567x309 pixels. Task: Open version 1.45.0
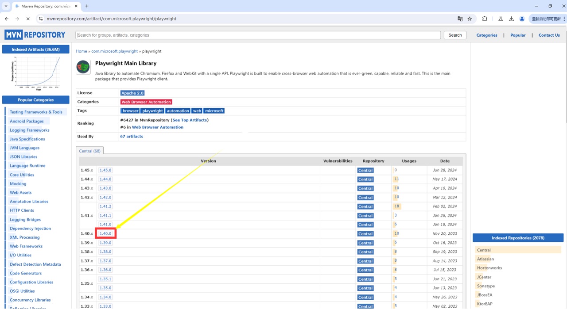pyautogui.click(x=105, y=170)
